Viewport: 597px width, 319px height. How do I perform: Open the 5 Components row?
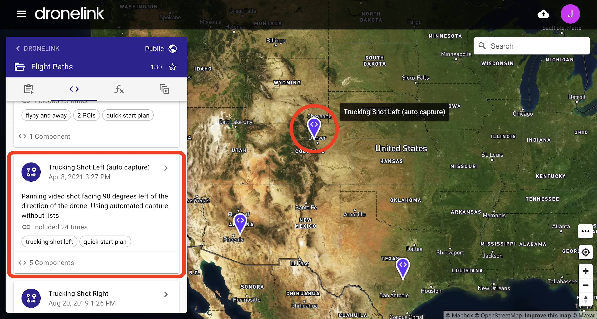[x=96, y=263]
